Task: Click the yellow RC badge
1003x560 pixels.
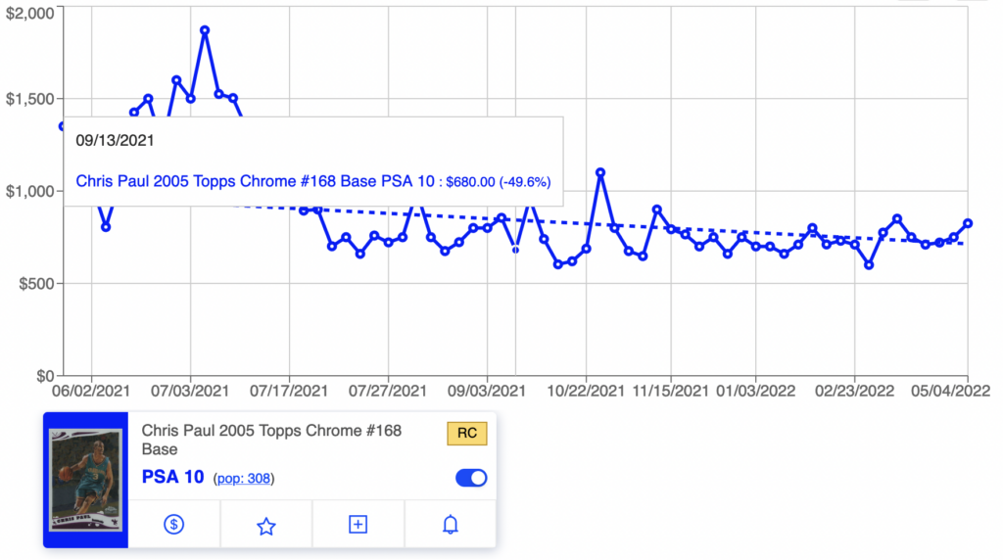Action: [x=467, y=433]
